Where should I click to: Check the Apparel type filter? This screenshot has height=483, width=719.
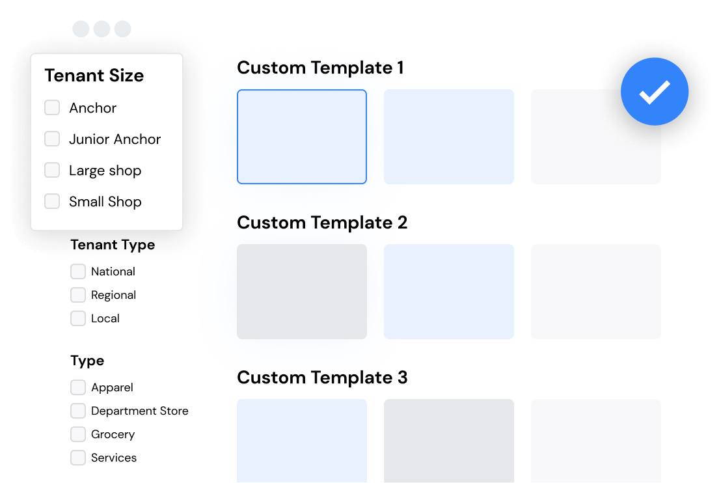point(78,387)
